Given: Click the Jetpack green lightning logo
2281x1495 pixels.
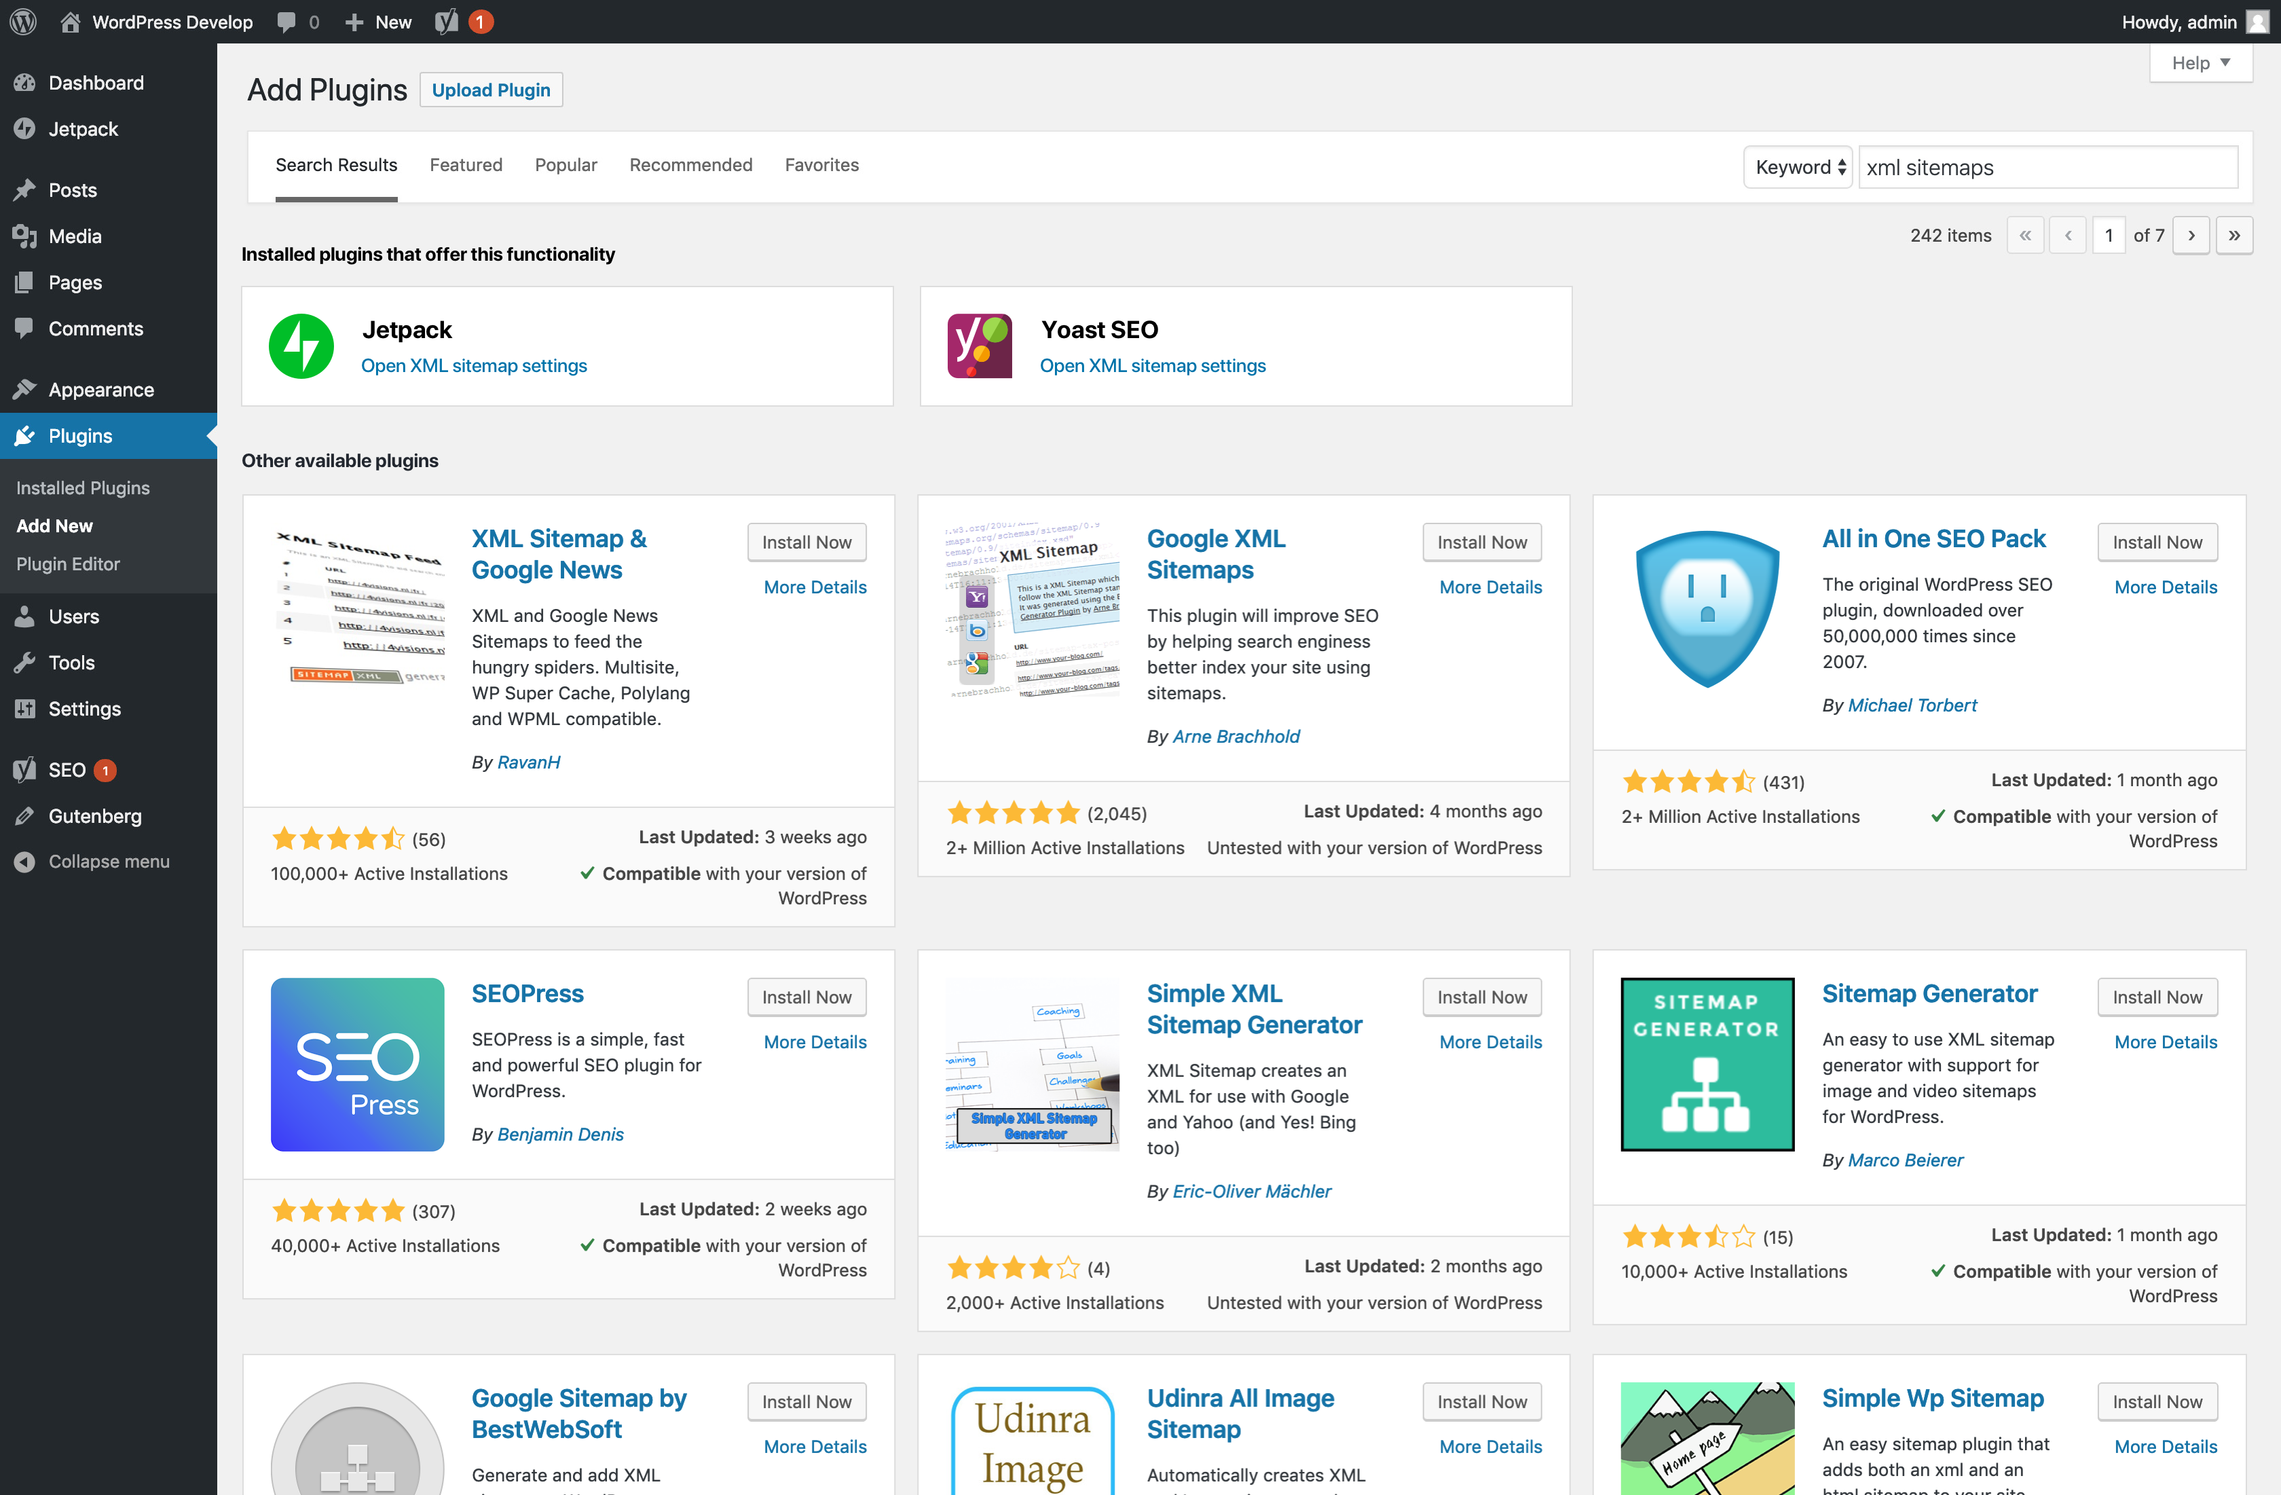Looking at the screenshot, I should pos(301,346).
